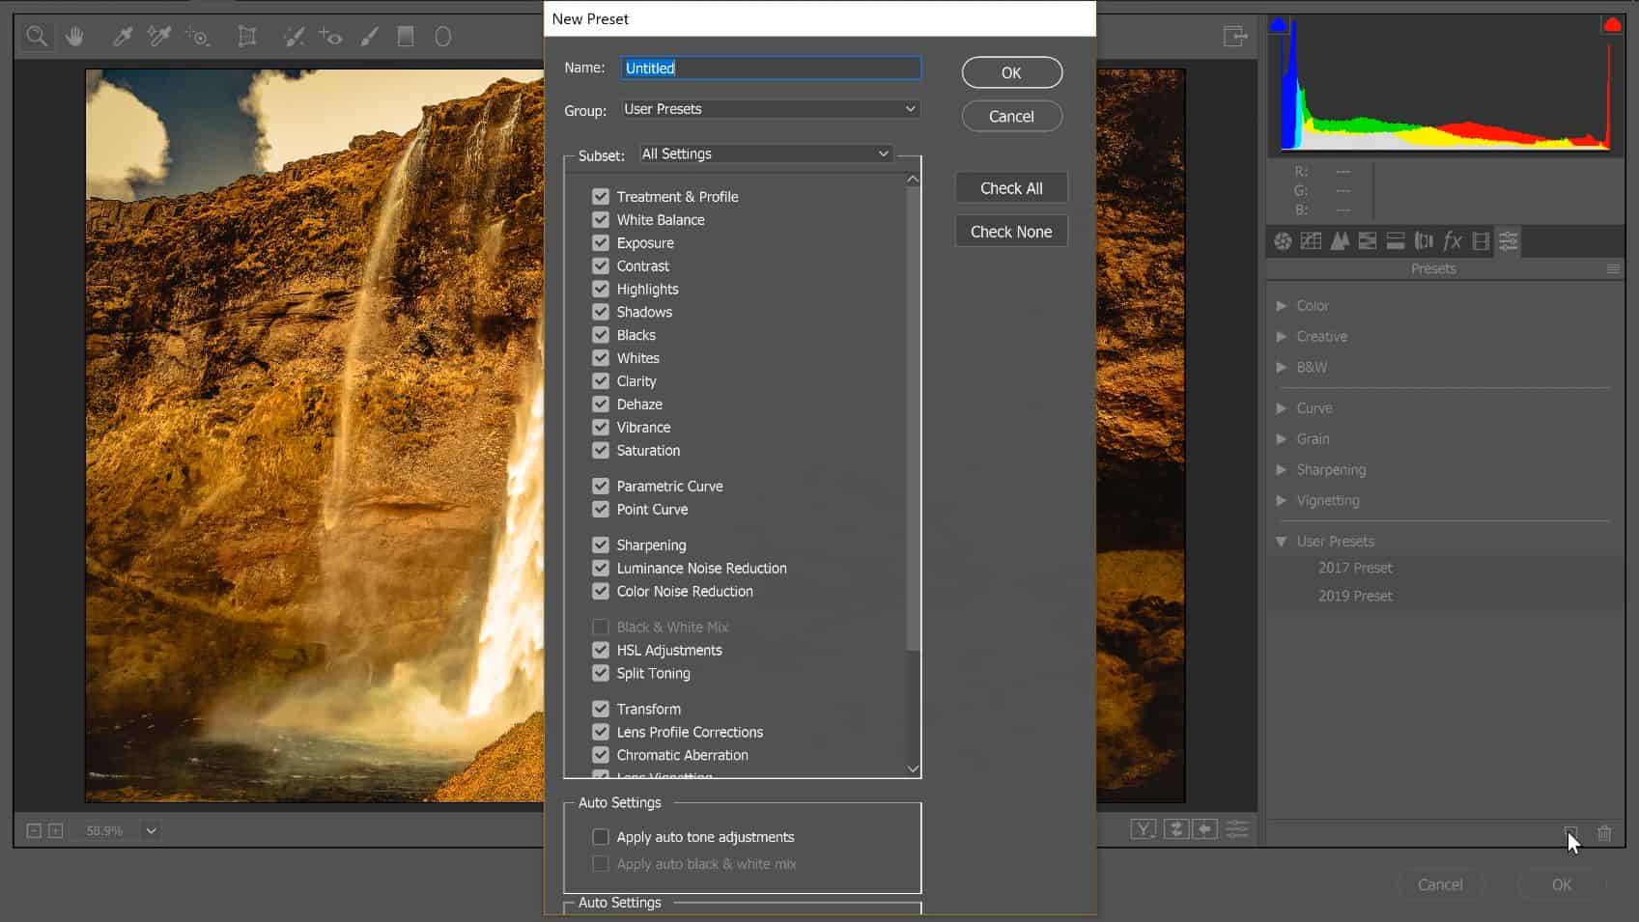The image size is (1639, 922).
Task: Click the preset Name text field
Action: tap(770, 68)
